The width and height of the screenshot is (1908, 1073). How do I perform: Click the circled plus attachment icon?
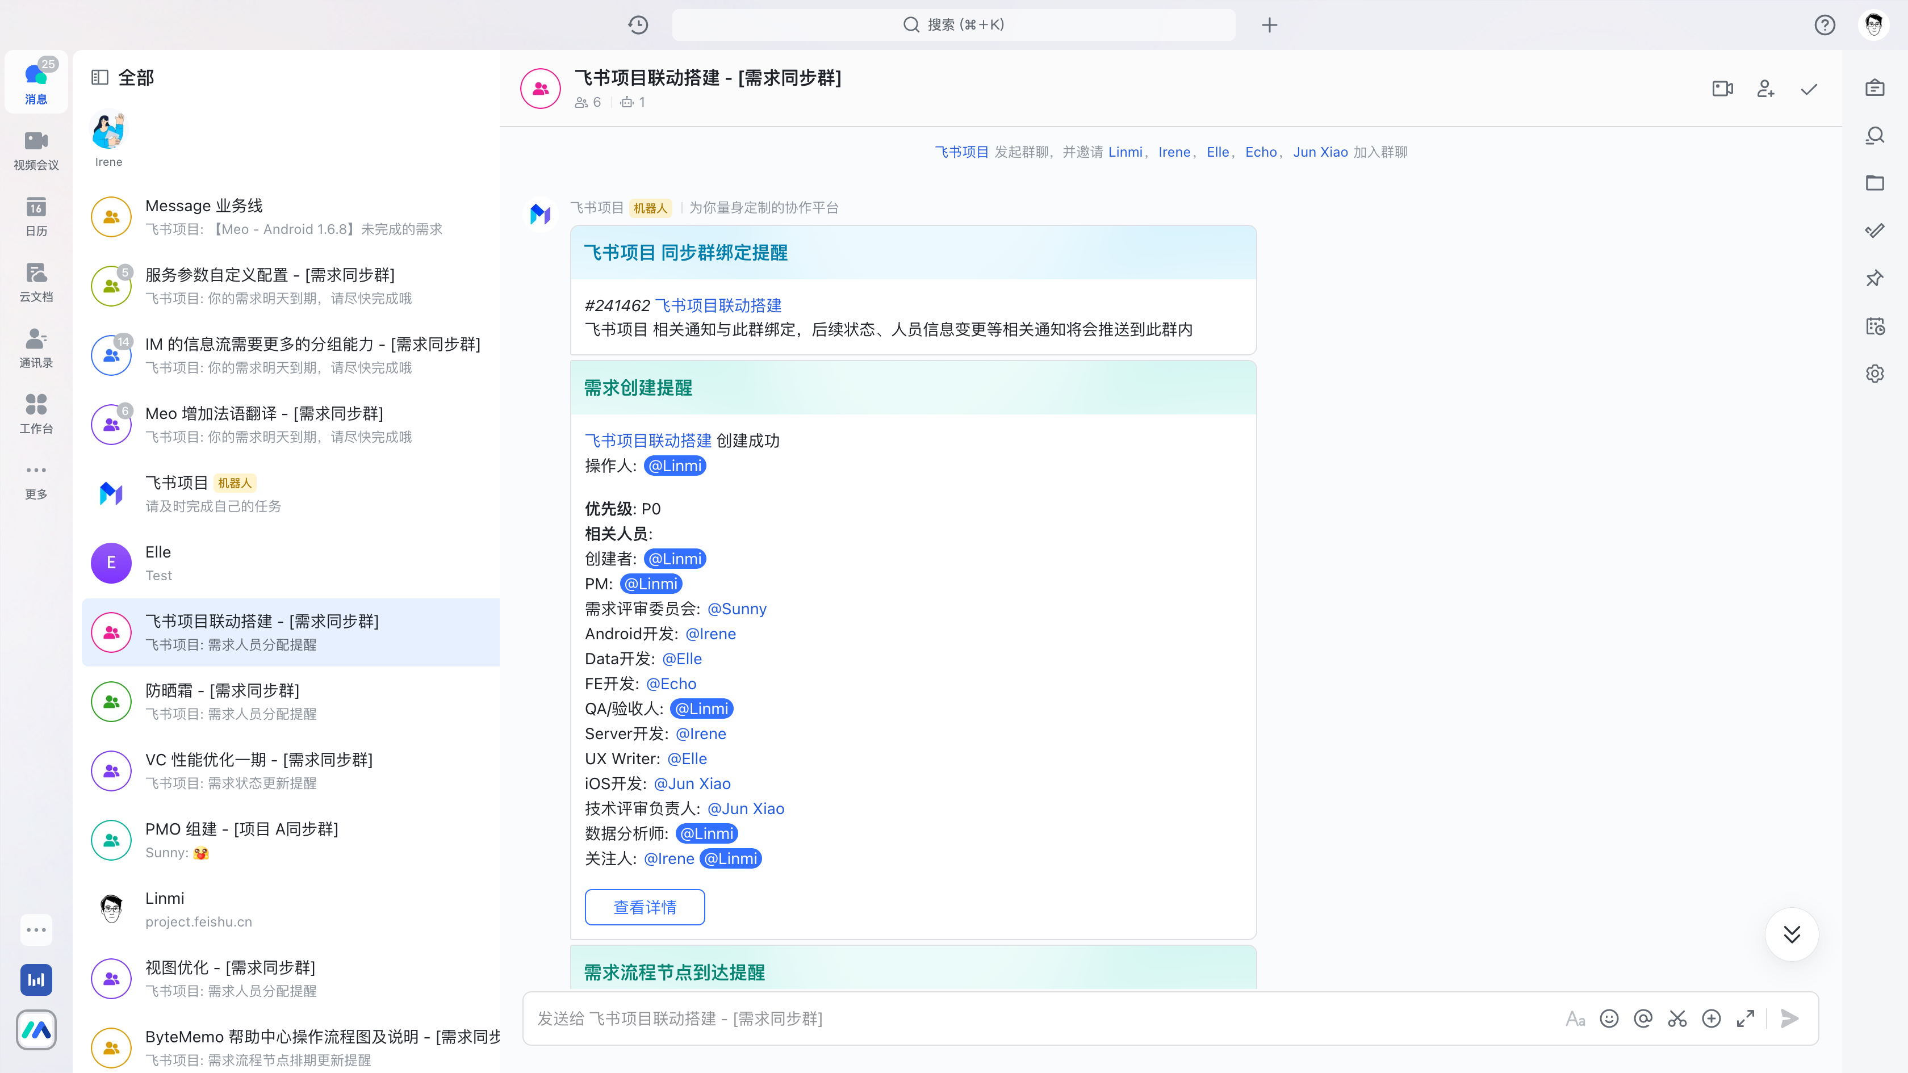pos(1712,1019)
